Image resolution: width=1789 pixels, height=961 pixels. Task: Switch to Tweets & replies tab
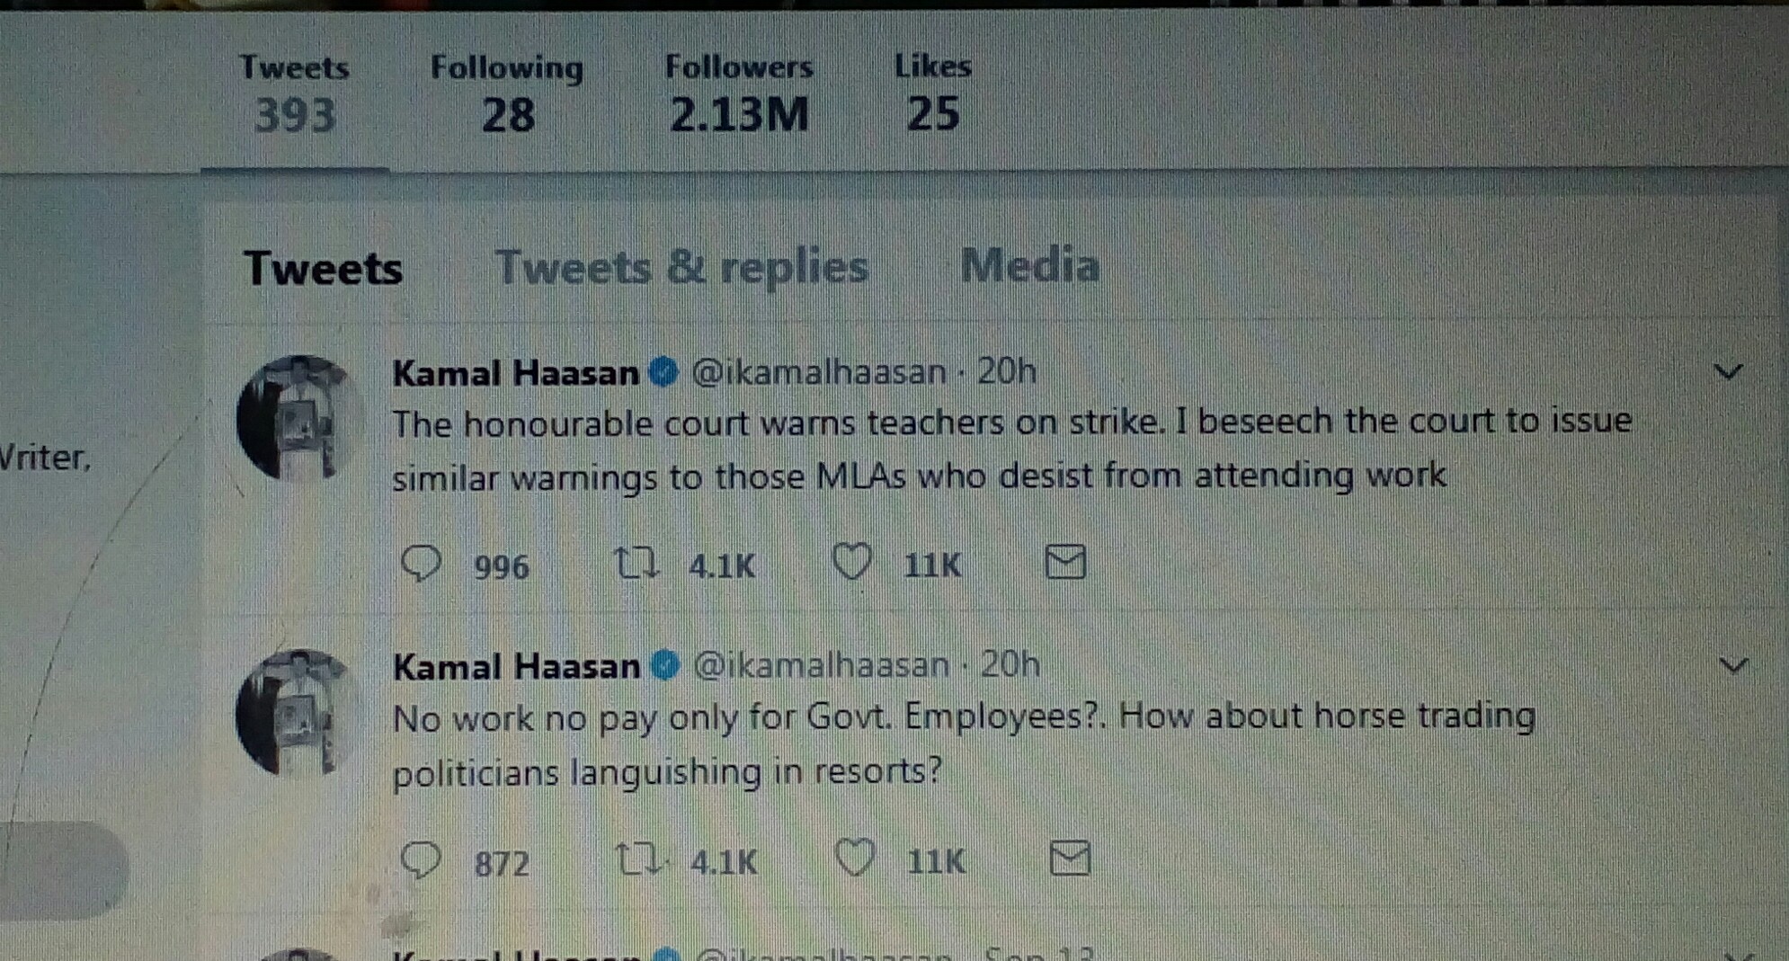click(681, 267)
